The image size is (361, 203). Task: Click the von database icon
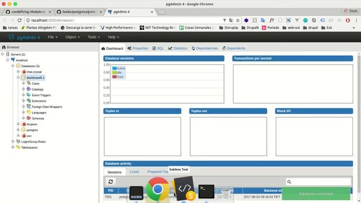[x=24, y=135]
